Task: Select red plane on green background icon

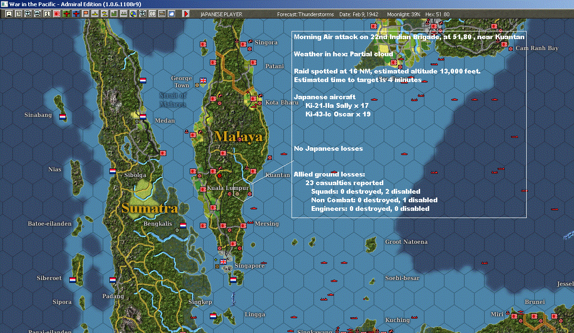Action: (66, 14)
